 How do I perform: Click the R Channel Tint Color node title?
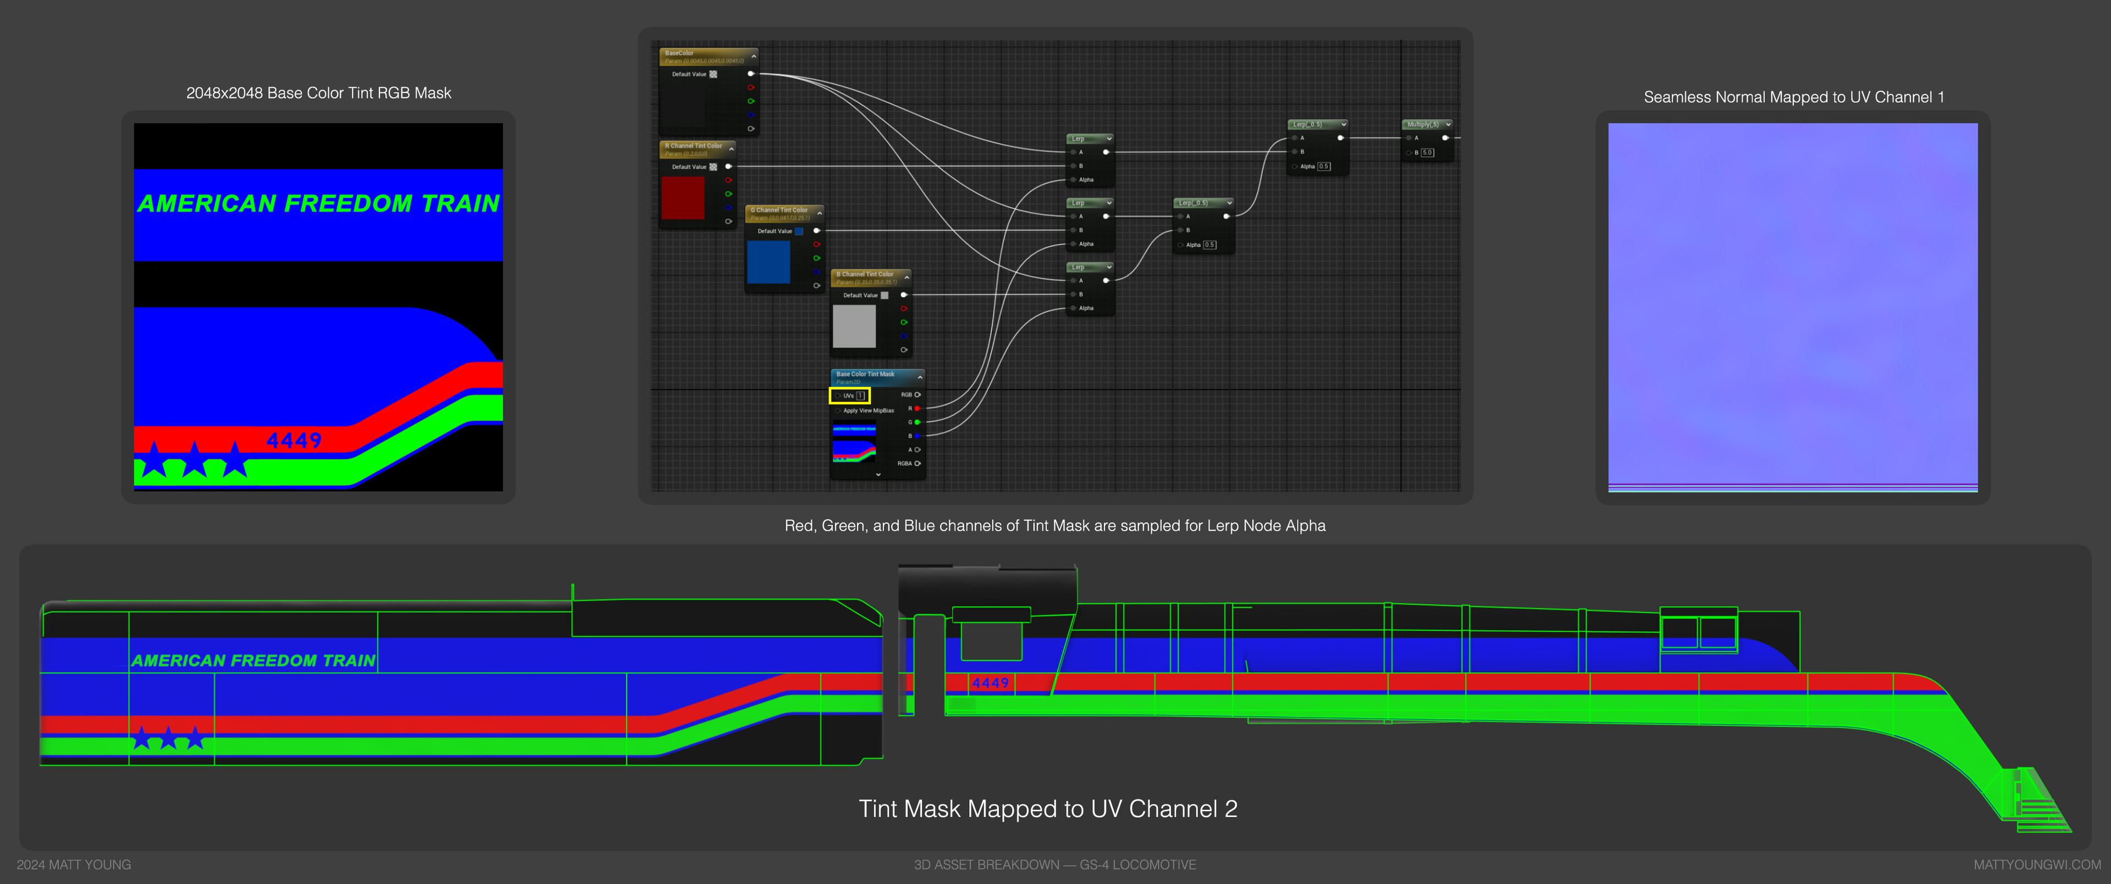click(x=693, y=146)
